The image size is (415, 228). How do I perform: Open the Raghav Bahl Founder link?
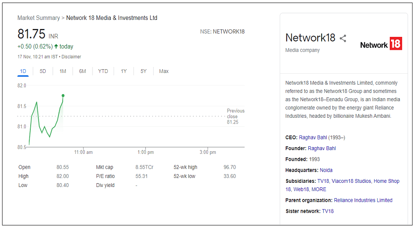click(322, 148)
